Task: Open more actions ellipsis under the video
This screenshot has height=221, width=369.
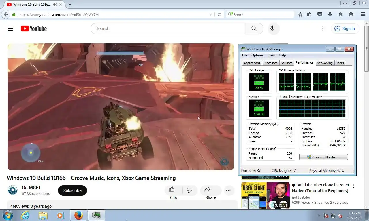Action: (228, 190)
